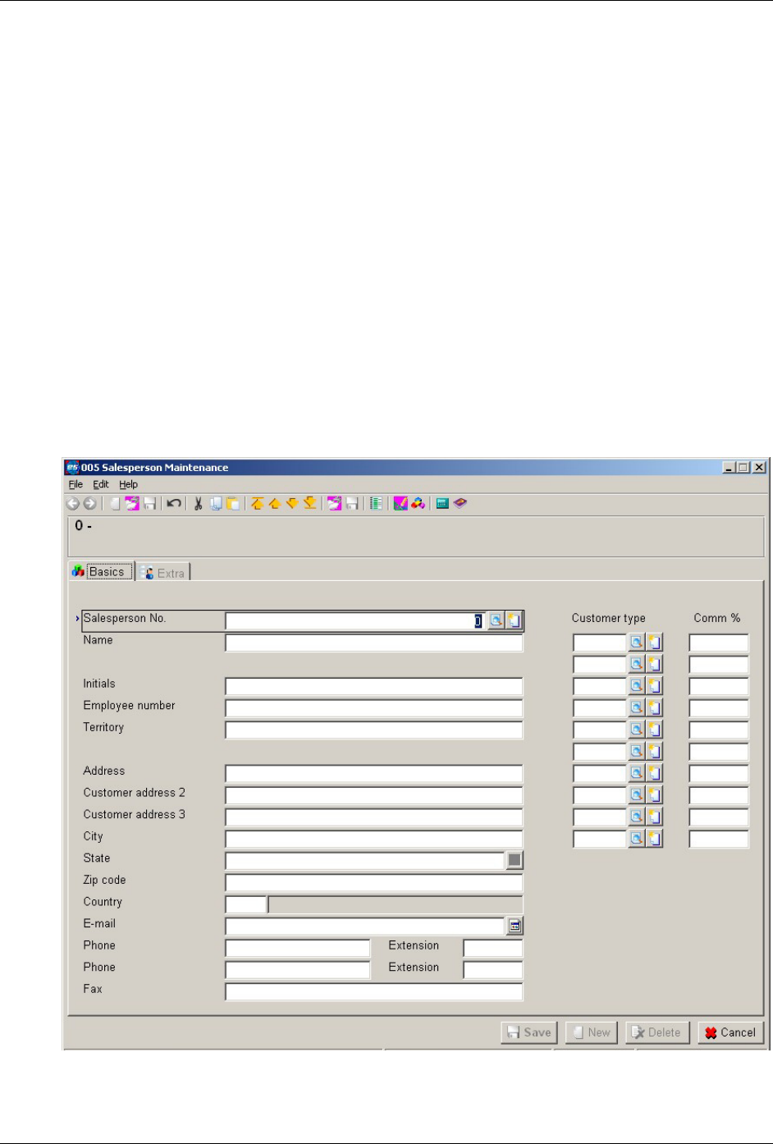Click the "0 -" record header text

pos(83,526)
